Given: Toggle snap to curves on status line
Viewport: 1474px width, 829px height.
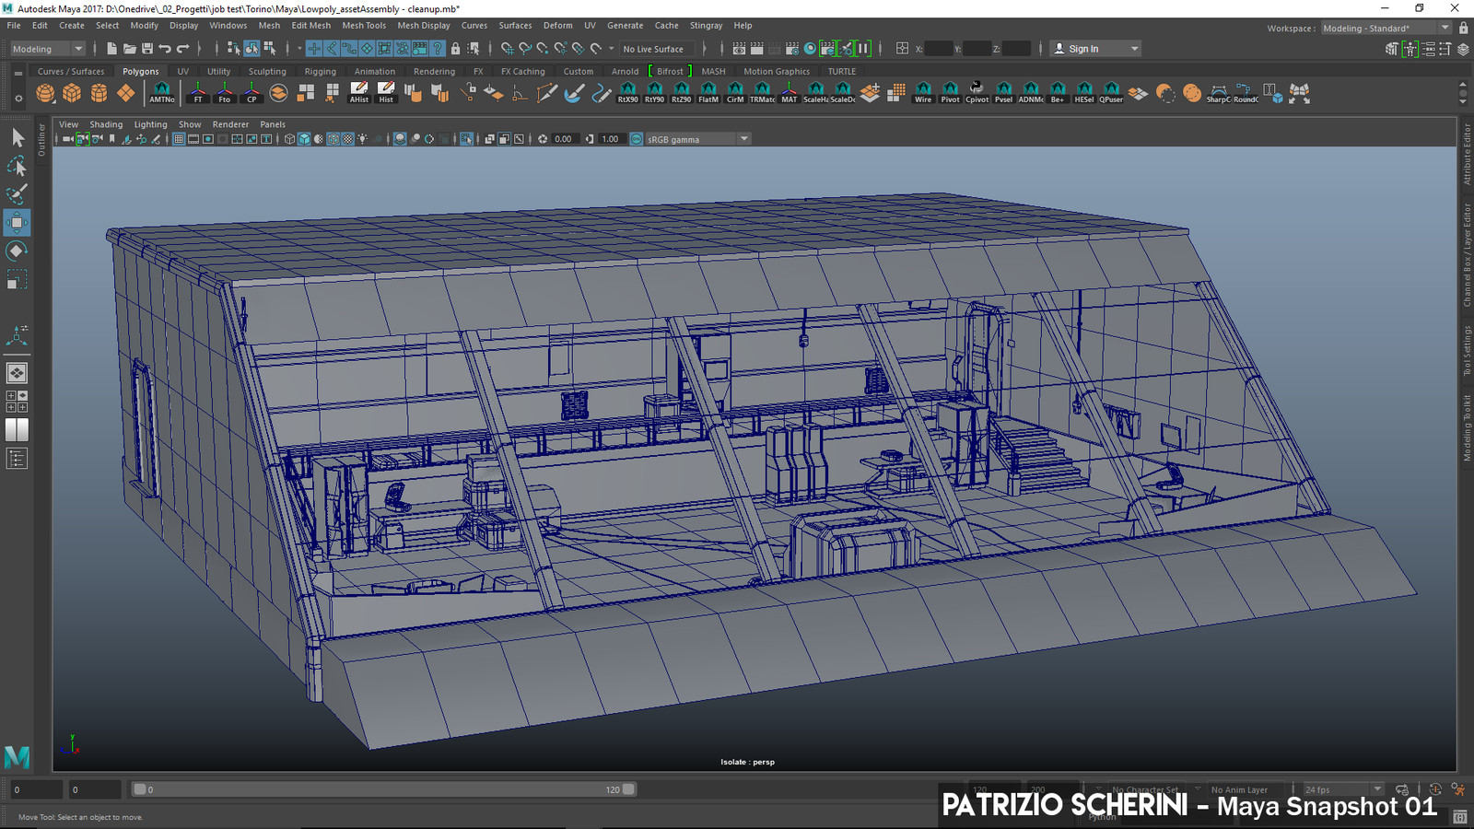Looking at the screenshot, I should 525,49.
